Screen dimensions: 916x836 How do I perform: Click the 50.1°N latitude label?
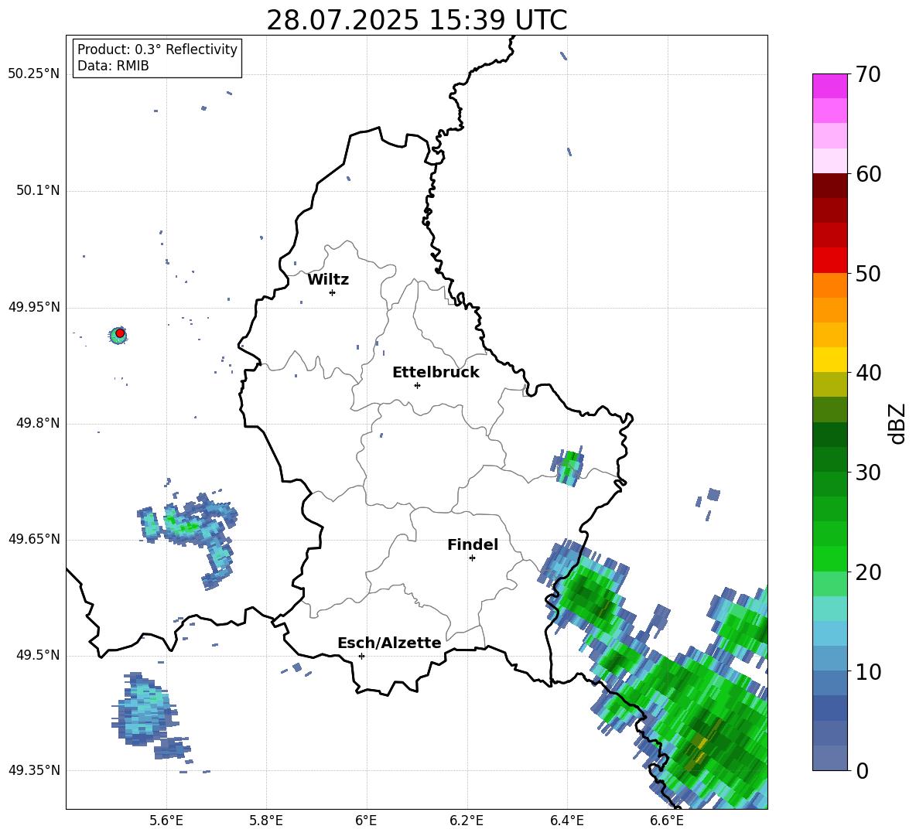click(38, 191)
